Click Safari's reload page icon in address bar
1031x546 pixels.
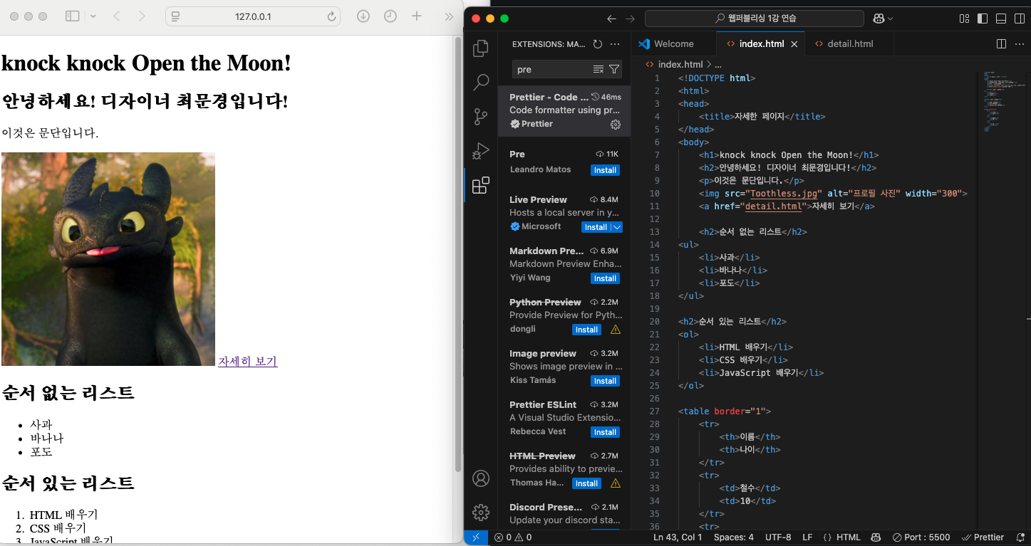(331, 16)
